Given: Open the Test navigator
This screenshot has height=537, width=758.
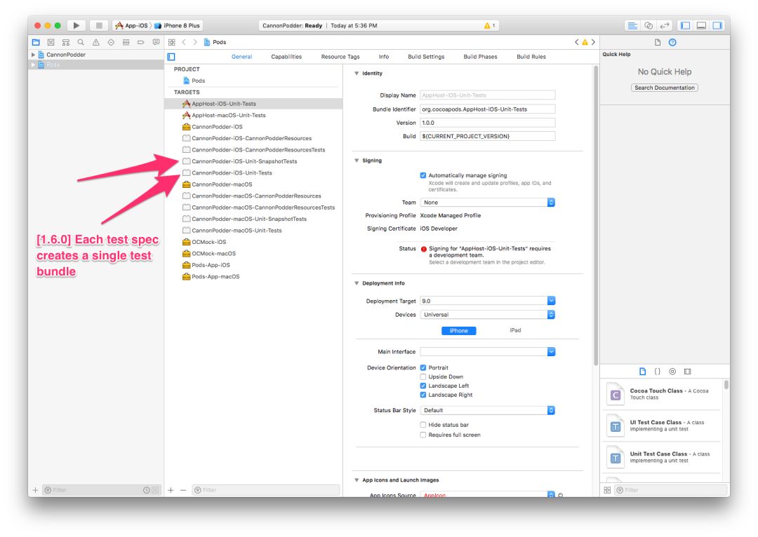Looking at the screenshot, I should click(111, 43).
